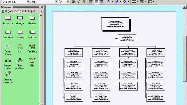Apply the fill color bucket button
Viewport: 187px width, 105px height.
[124, 2]
